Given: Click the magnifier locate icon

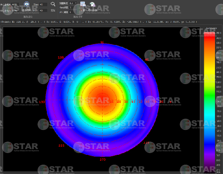Looking at the screenshot, I should point(53,4).
